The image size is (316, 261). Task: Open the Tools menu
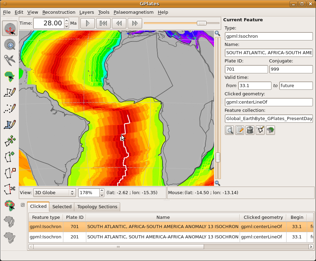tap(104, 12)
